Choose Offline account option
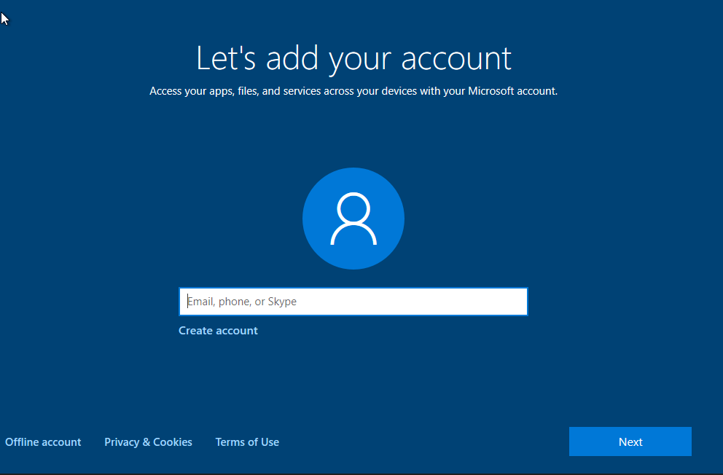 pos(43,442)
